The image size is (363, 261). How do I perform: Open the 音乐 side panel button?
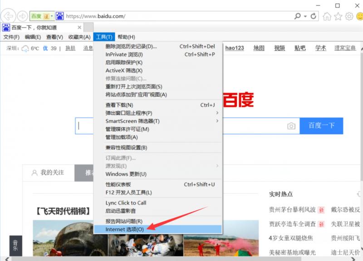(15, 246)
